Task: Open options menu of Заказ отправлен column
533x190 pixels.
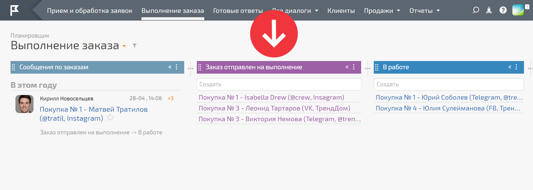Action: coord(354,67)
